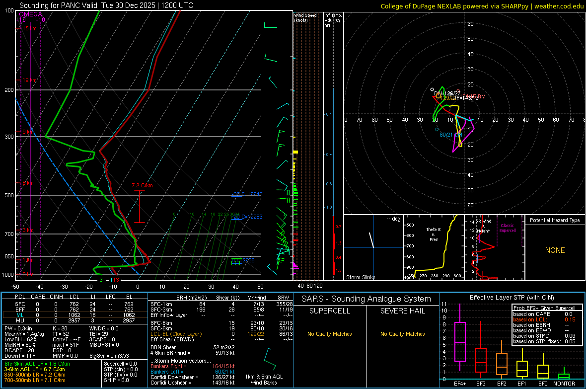Click the 'SHIP = 0.0' value

116,380
